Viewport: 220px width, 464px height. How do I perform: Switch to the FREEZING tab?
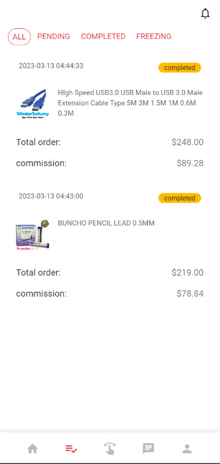[154, 36]
